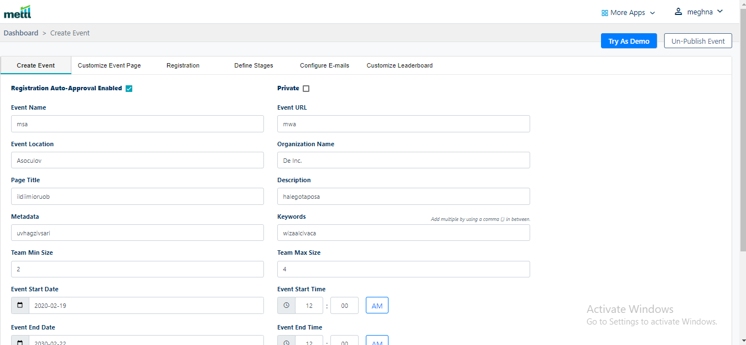Open the Define Stages tab
This screenshot has width=746, height=345.
[x=253, y=65]
